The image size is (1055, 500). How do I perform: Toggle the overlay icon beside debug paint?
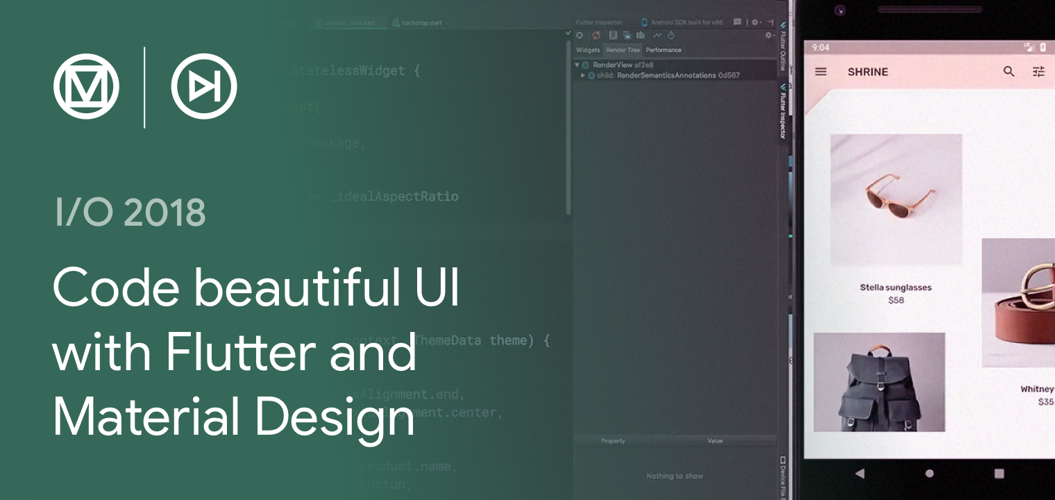point(627,35)
